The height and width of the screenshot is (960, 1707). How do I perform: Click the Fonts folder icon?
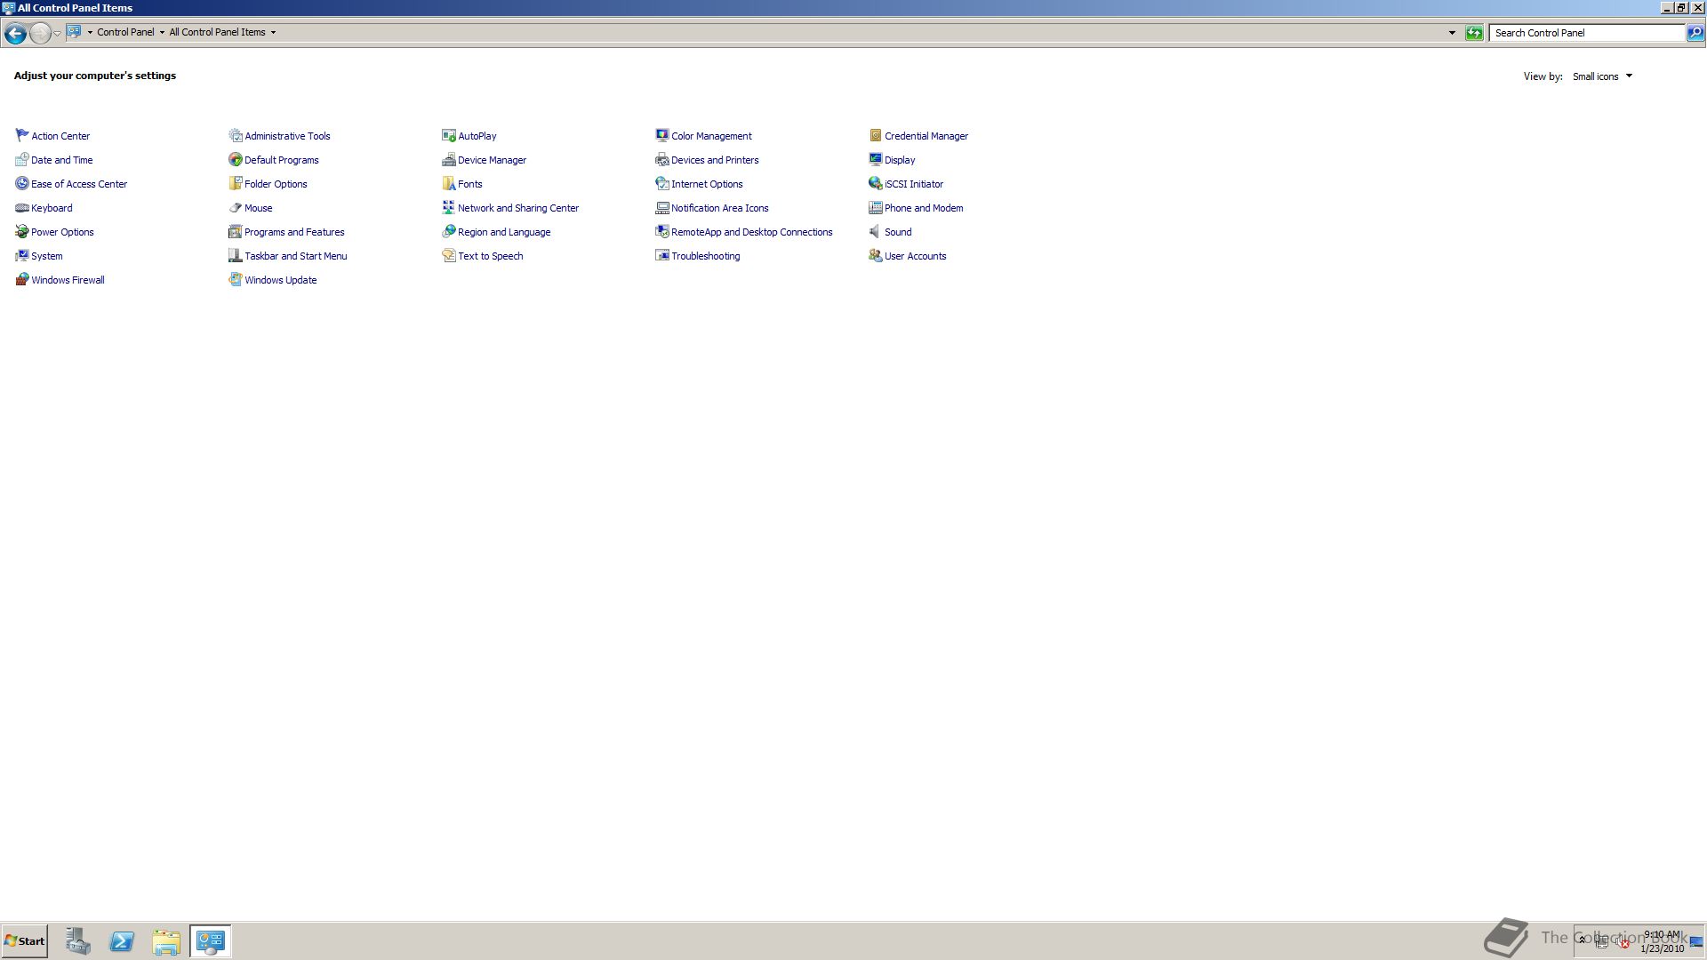(x=449, y=183)
